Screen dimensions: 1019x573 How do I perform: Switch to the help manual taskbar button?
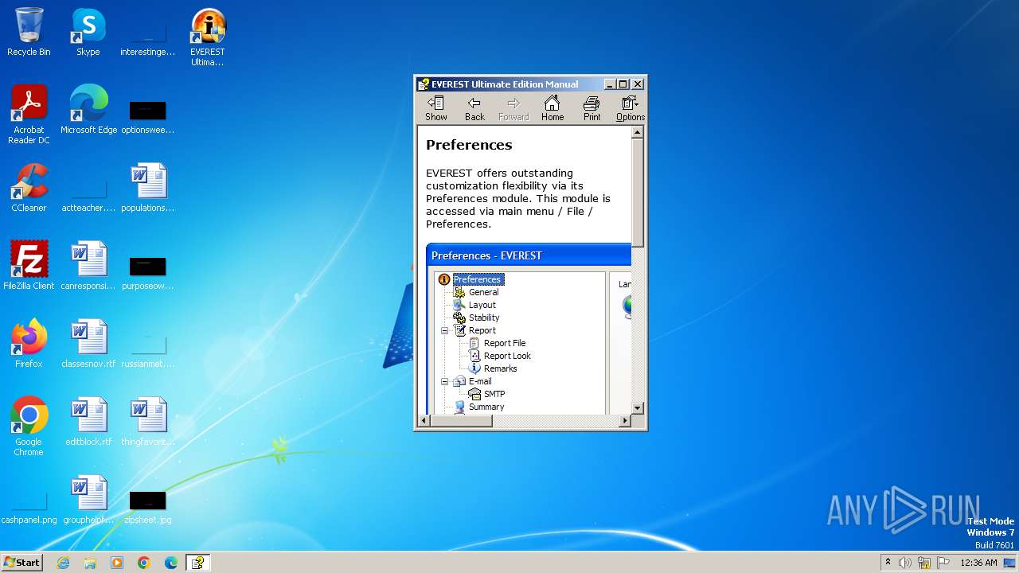(197, 563)
